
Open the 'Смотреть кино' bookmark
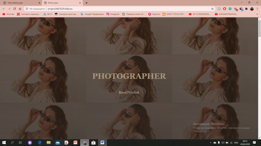[x=66, y=14]
